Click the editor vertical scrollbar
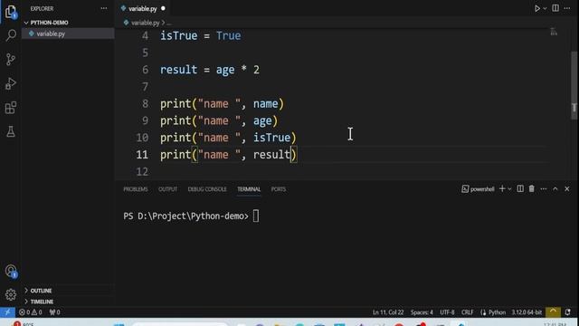The width and height of the screenshot is (579, 326). tap(574, 85)
